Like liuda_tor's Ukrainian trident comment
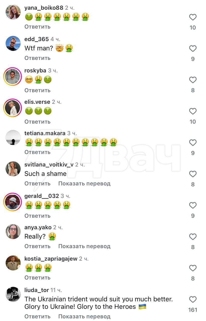Viewport: 206px width, 321px height. pos(193,299)
